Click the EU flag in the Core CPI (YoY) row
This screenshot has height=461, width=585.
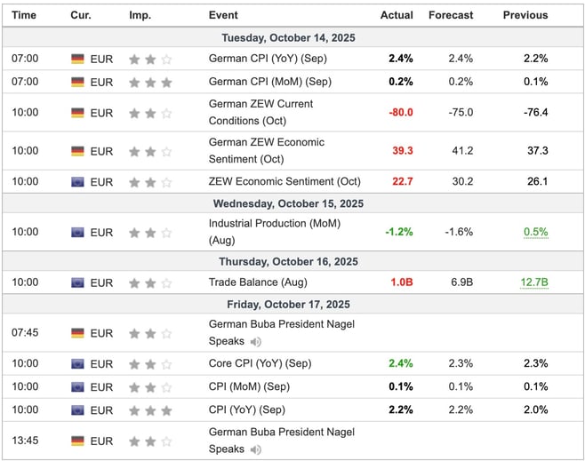pos(79,363)
